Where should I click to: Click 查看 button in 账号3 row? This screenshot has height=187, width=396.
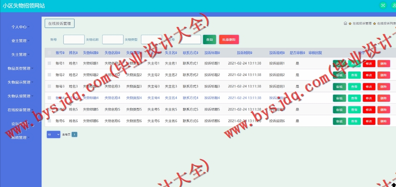click(x=354, y=87)
